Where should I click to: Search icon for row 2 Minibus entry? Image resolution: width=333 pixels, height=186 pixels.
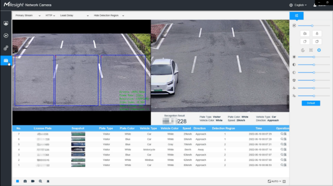click(x=282, y=160)
